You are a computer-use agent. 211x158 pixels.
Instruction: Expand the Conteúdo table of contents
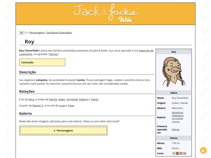(42, 62)
